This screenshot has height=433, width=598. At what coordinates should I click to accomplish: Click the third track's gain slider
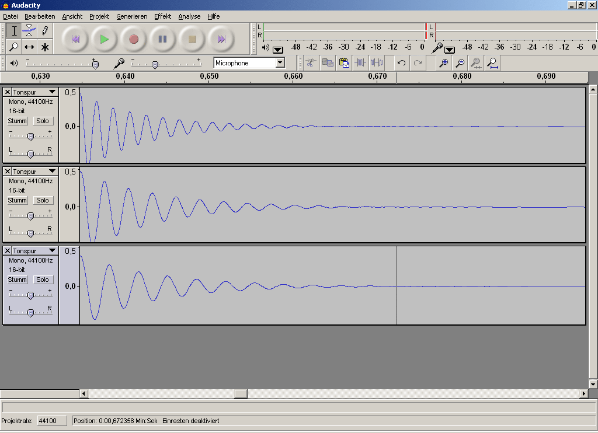pos(30,295)
